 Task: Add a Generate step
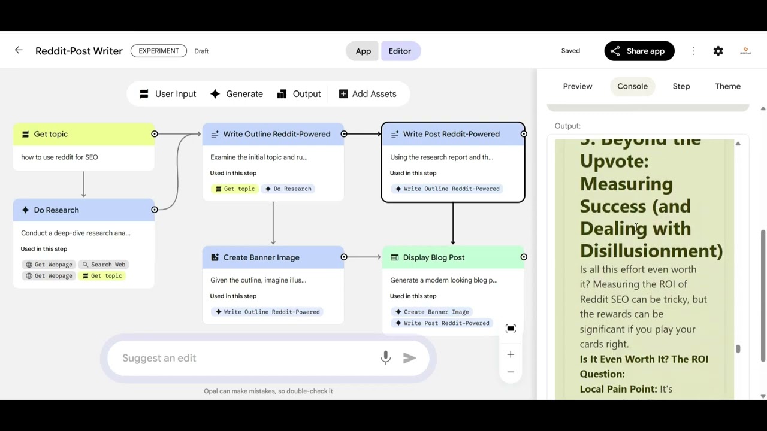click(237, 94)
